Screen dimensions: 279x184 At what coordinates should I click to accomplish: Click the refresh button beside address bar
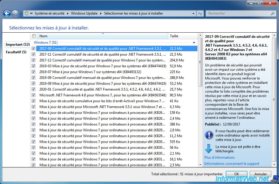[x=200, y=13]
